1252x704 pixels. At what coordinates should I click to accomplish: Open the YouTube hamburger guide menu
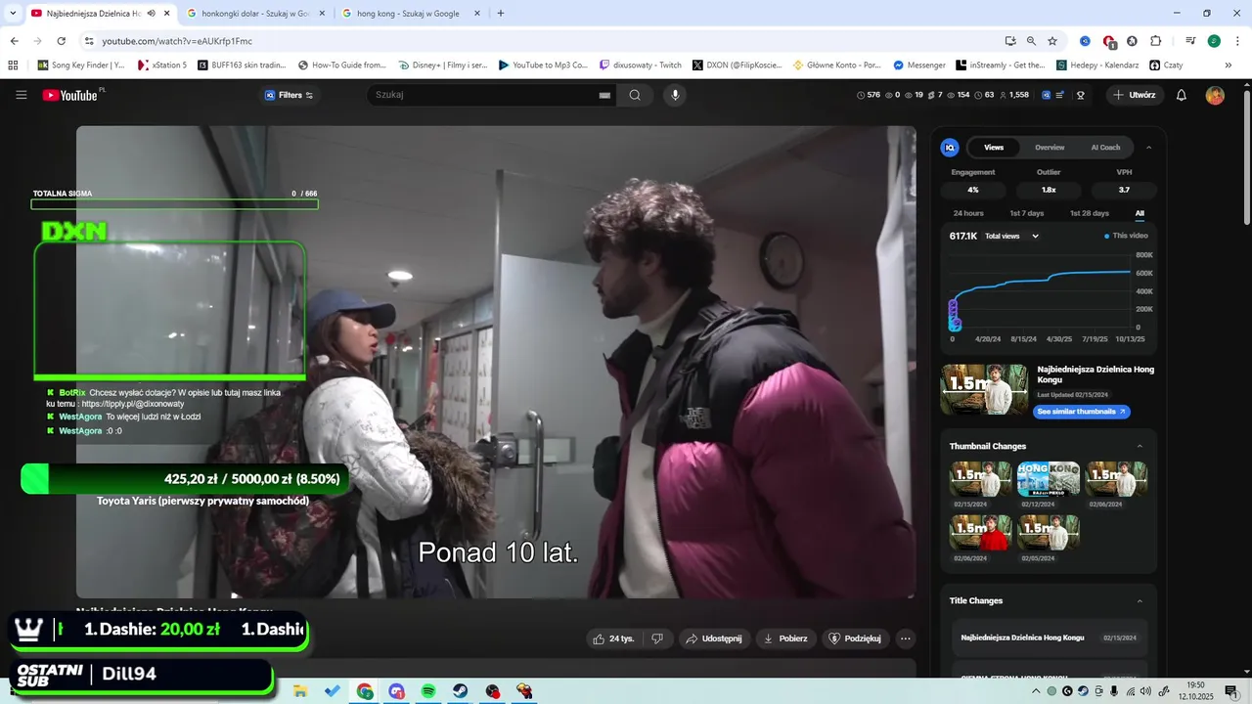(x=22, y=95)
